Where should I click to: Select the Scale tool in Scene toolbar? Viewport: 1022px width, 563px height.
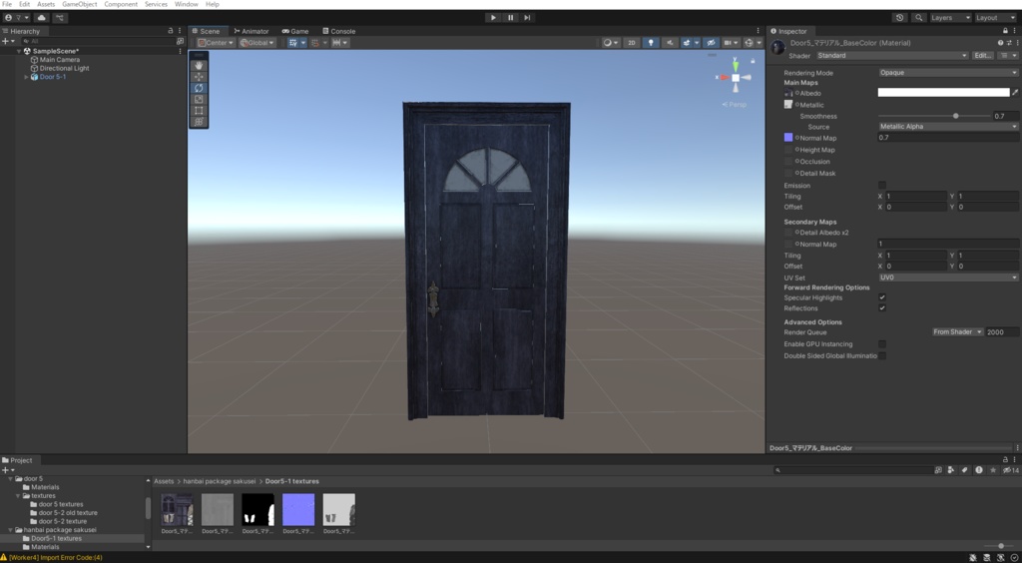tap(199, 99)
